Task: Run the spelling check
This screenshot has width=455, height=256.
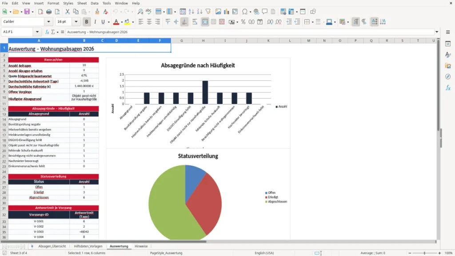Action: [148, 12]
